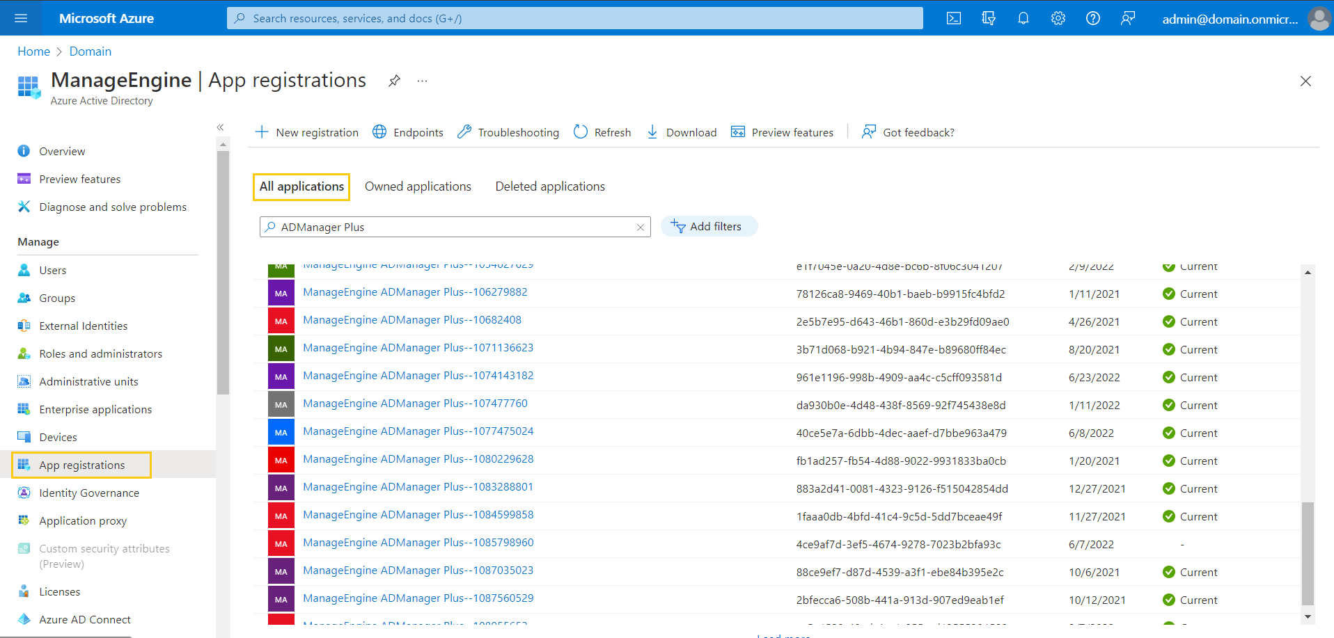The height and width of the screenshot is (638, 1334).
Task: Open portal settings gear
Action: [x=1058, y=18]
